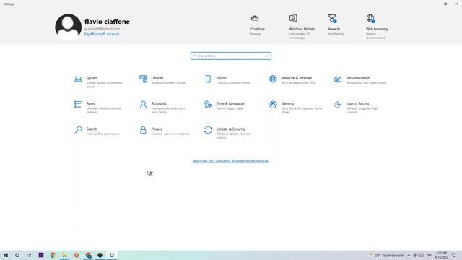Viewport: 462px width, 260px height.
Task: Expand the hidden system tray icons
Action: click(409, 255)
